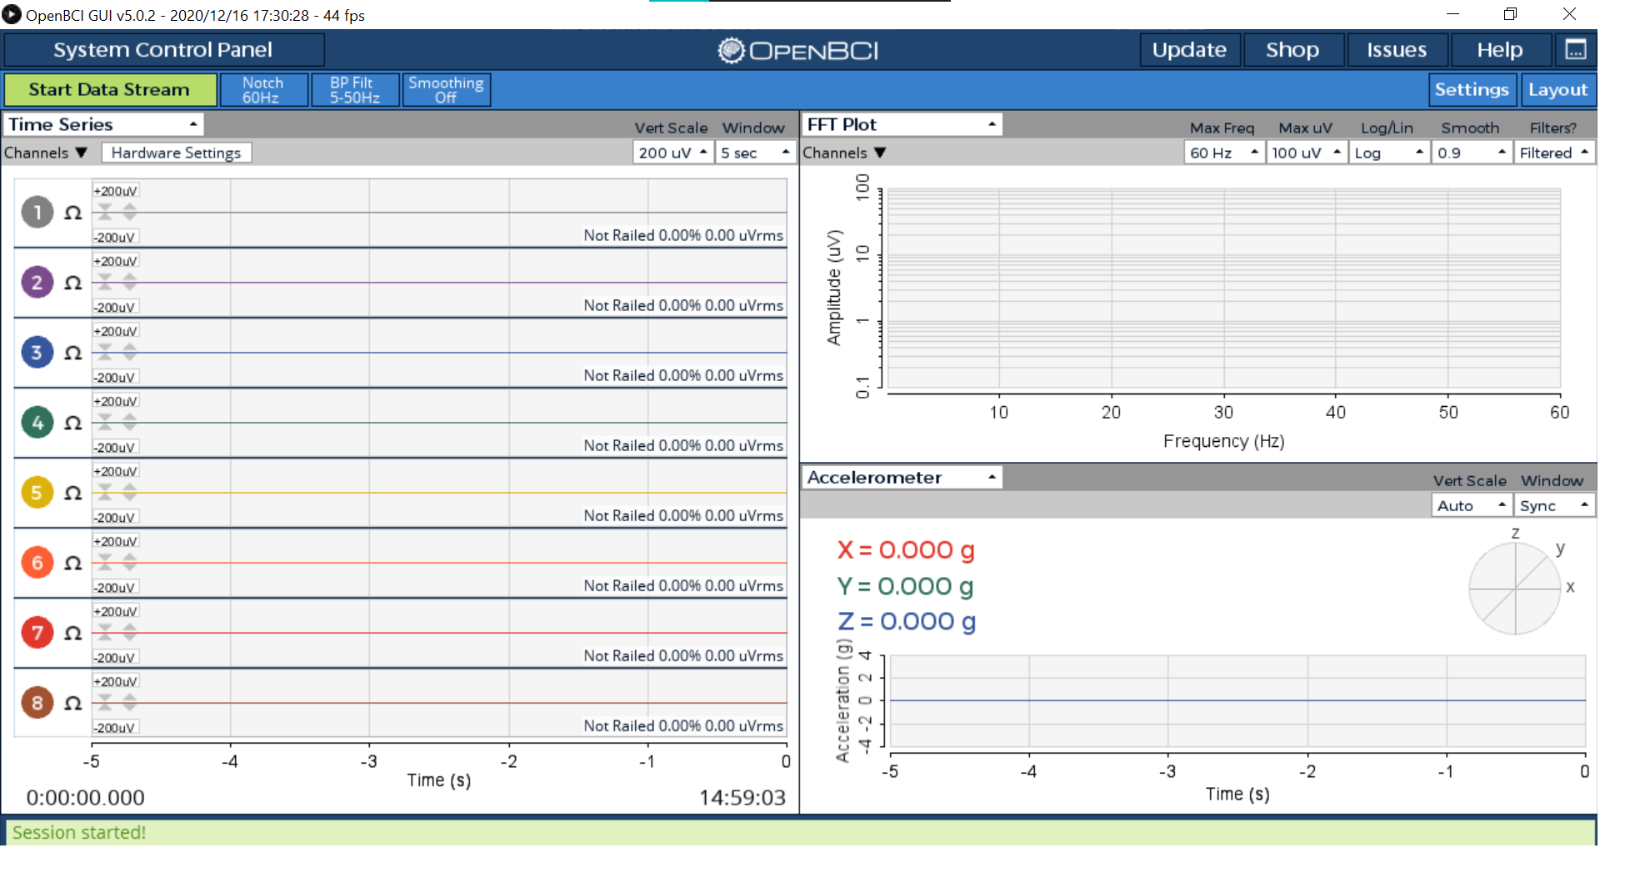Open the Max Freq 60 Hz dropdown

coord(1224,153)
